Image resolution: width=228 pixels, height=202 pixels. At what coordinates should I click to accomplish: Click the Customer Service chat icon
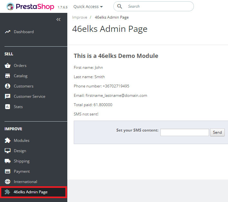point(8,96)
